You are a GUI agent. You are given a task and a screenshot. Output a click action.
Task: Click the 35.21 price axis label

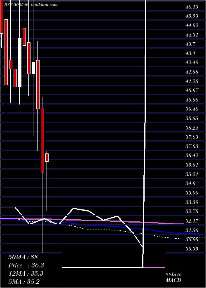point(192,174)
